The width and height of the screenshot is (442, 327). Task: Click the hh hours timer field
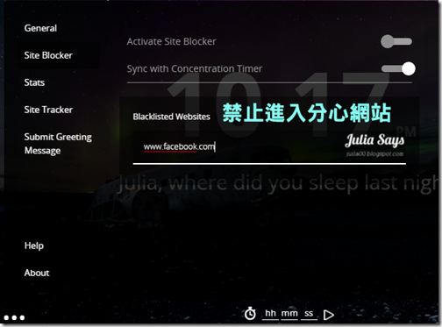(x=270, y=314)
